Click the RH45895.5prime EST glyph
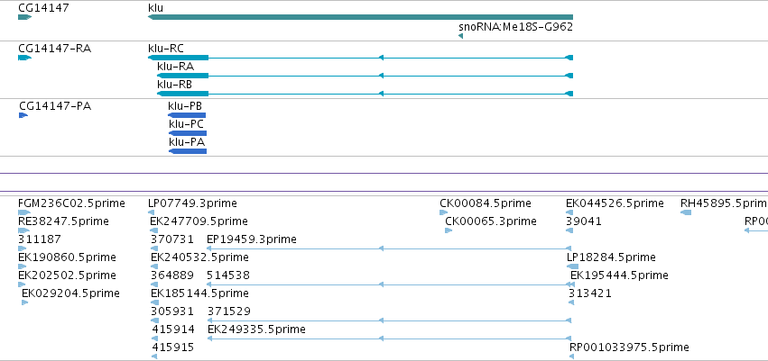The width and height of the screenshot is (768, 361). tap(686, 212)
